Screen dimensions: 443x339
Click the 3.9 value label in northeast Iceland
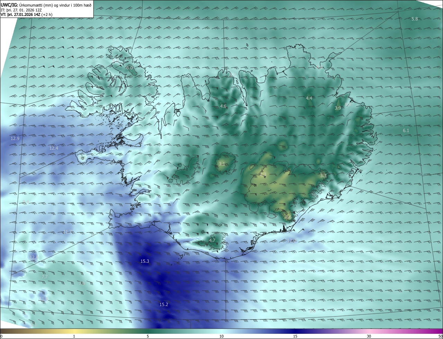tap(338, 108)
